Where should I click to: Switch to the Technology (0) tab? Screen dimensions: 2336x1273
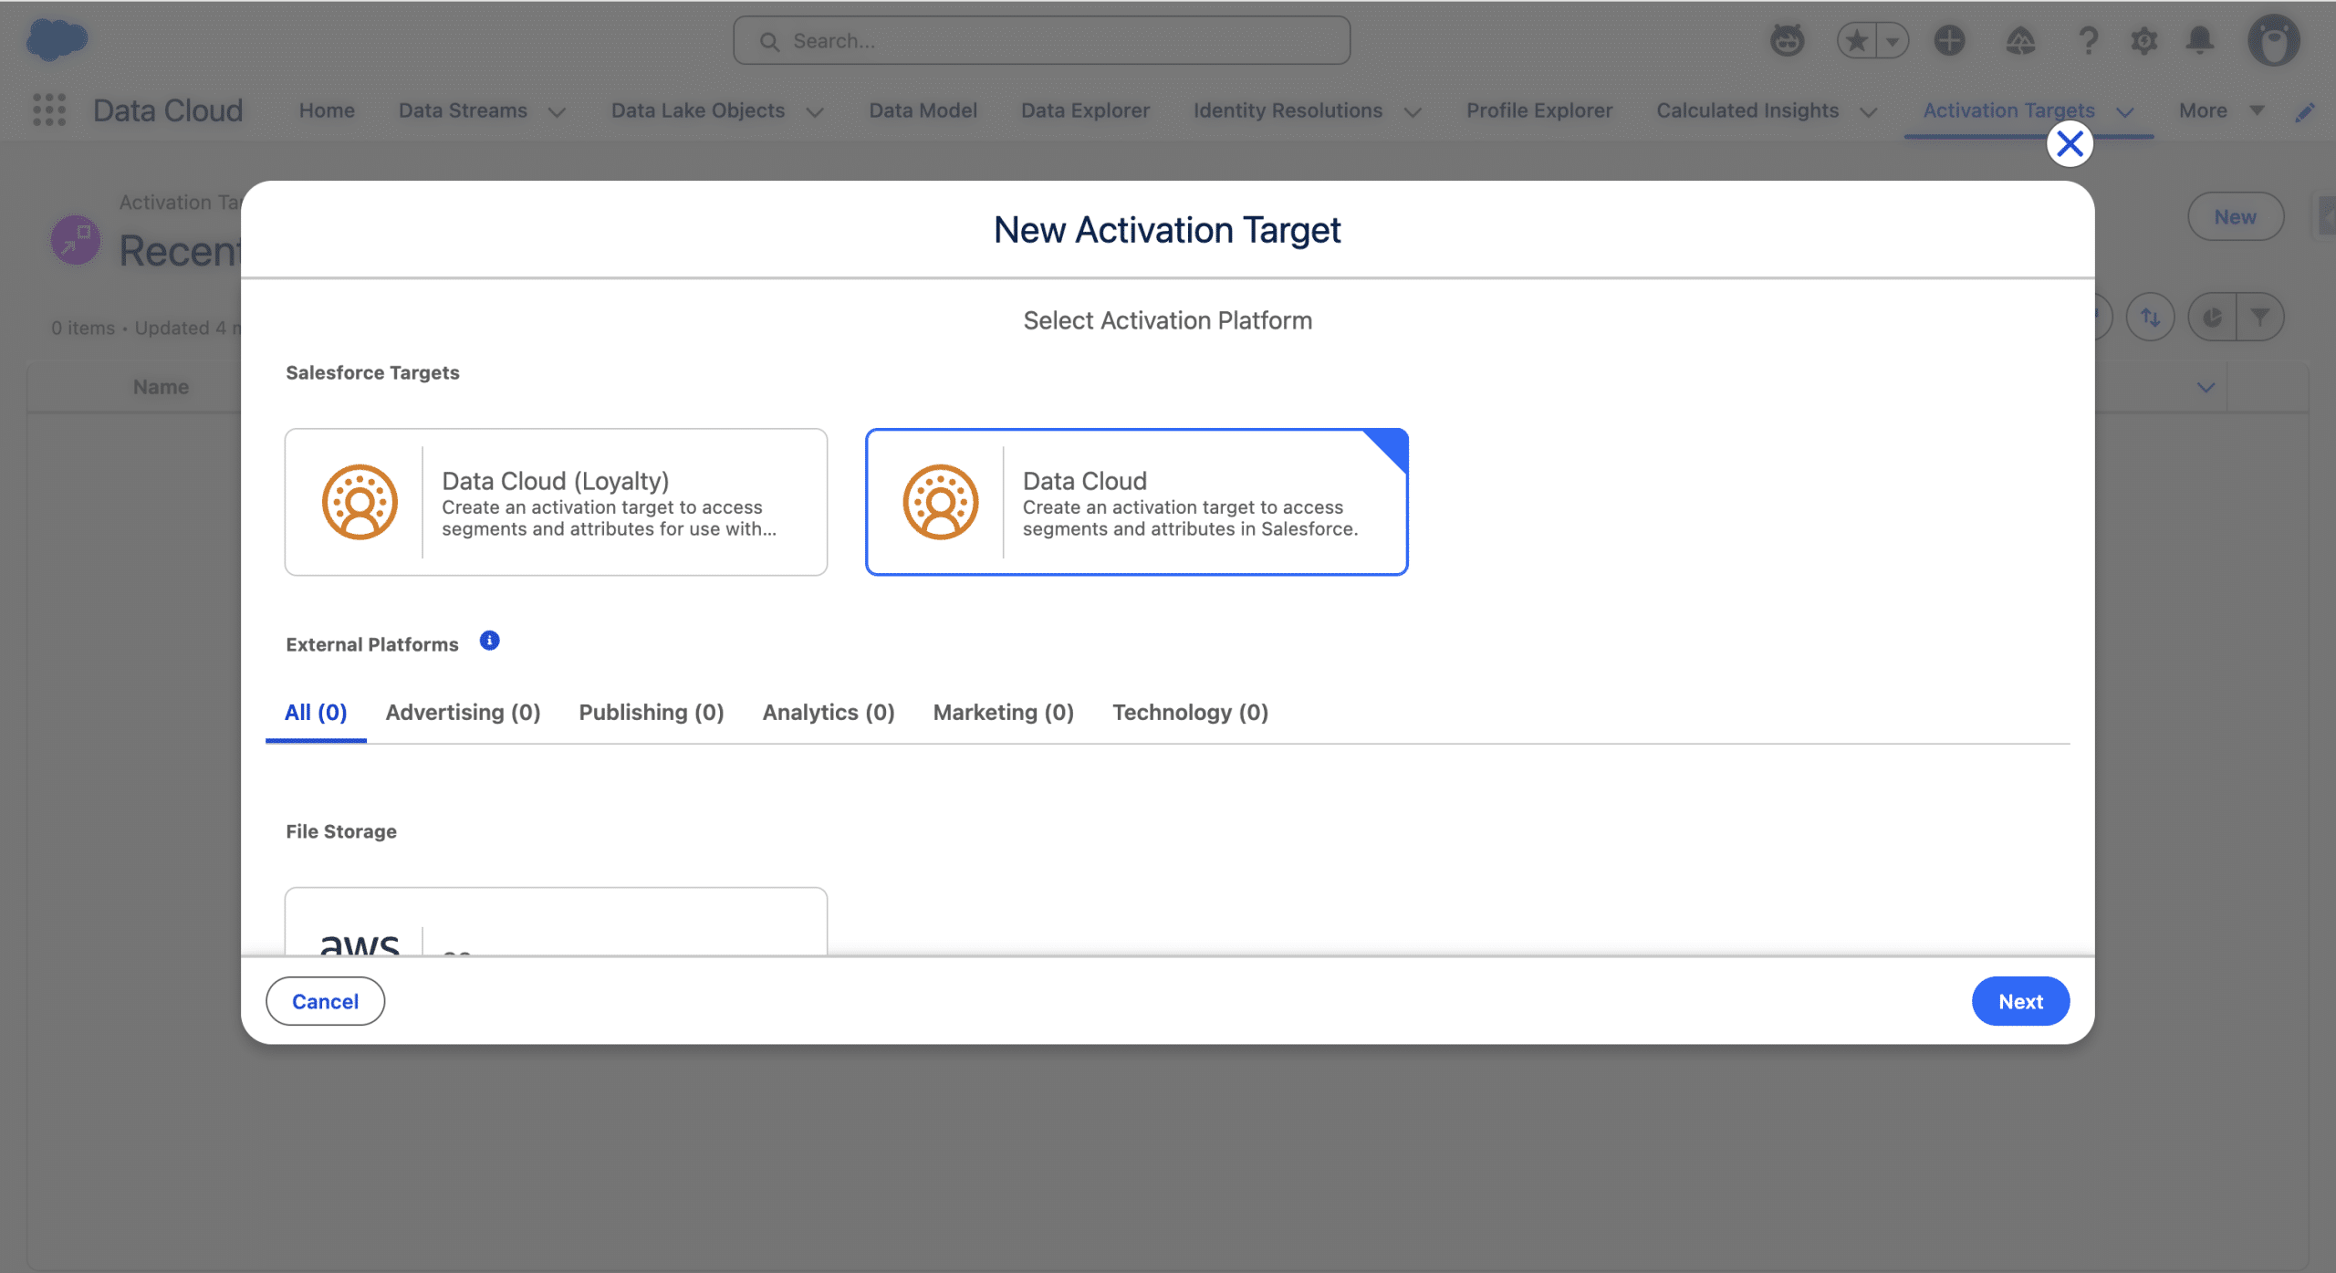click(1190, 712)
